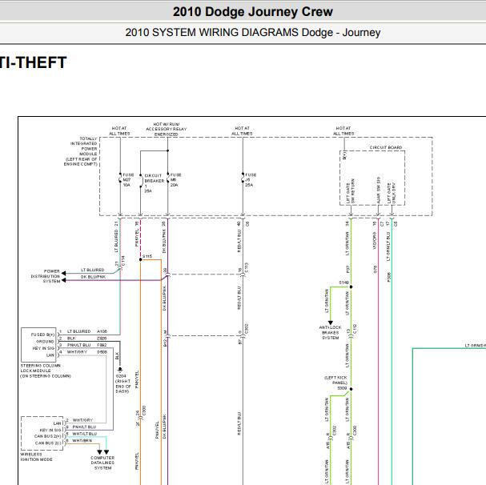Click the "2010 Dodge Journey Crew" title

(x=253, y=12)
